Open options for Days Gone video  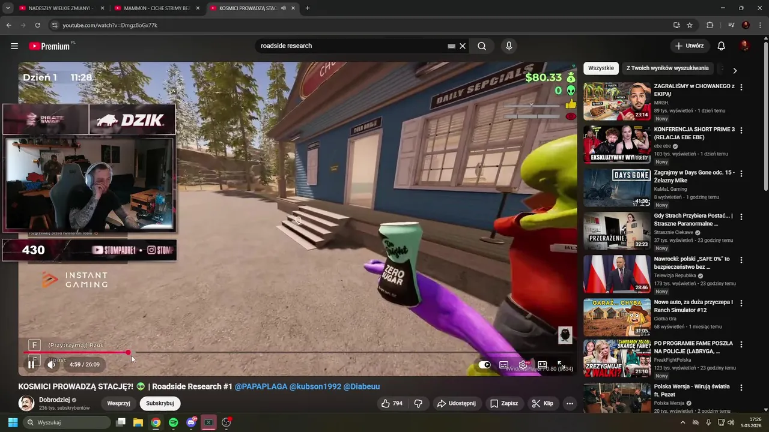coord(741,174)
